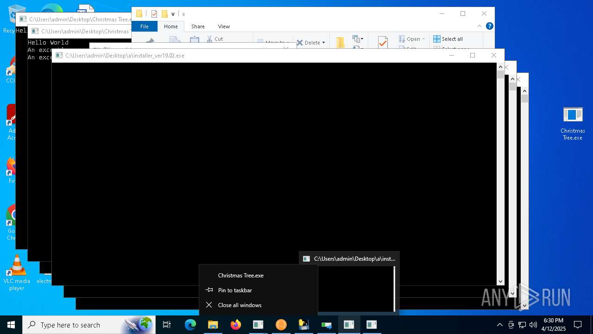Image resolution: width=593 pixels, height=334 pixels.
Task: Open the Christmas Tree.exe desktop icon
Action: coord(573,123)
